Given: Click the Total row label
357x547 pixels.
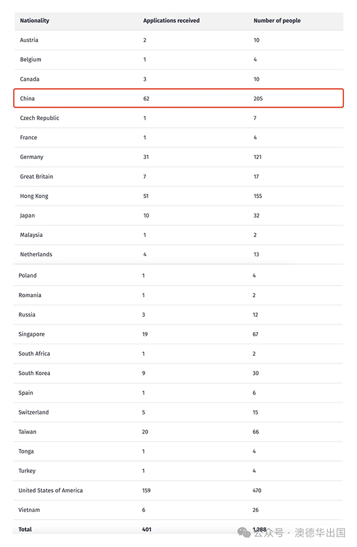Looking at the screenshot, I should (x=25, y=529).
